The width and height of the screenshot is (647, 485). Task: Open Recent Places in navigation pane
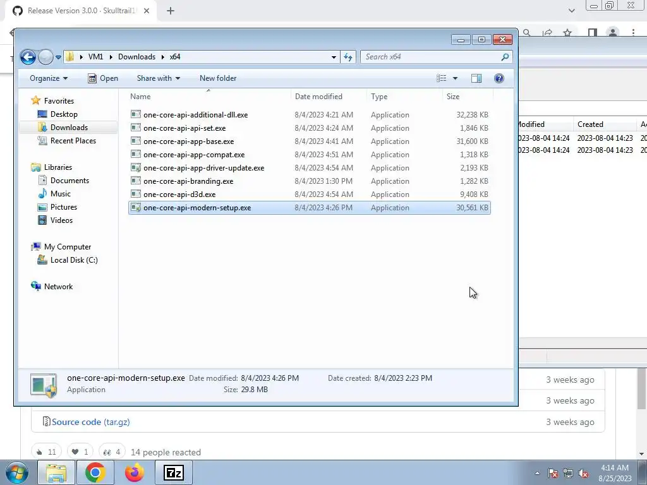67,141
